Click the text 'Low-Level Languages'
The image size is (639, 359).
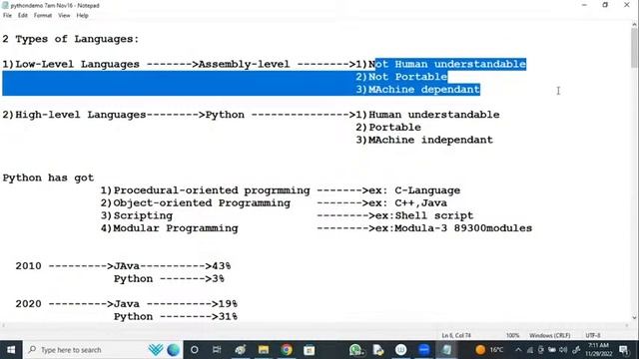[x=77, y=64]
